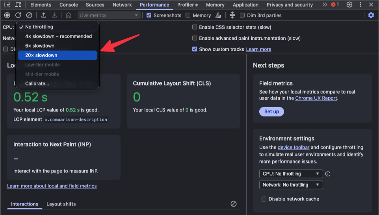Click the reload and record icon
Image resolution: width=379 pixels, height=215 pixels.
coord(18,15)
